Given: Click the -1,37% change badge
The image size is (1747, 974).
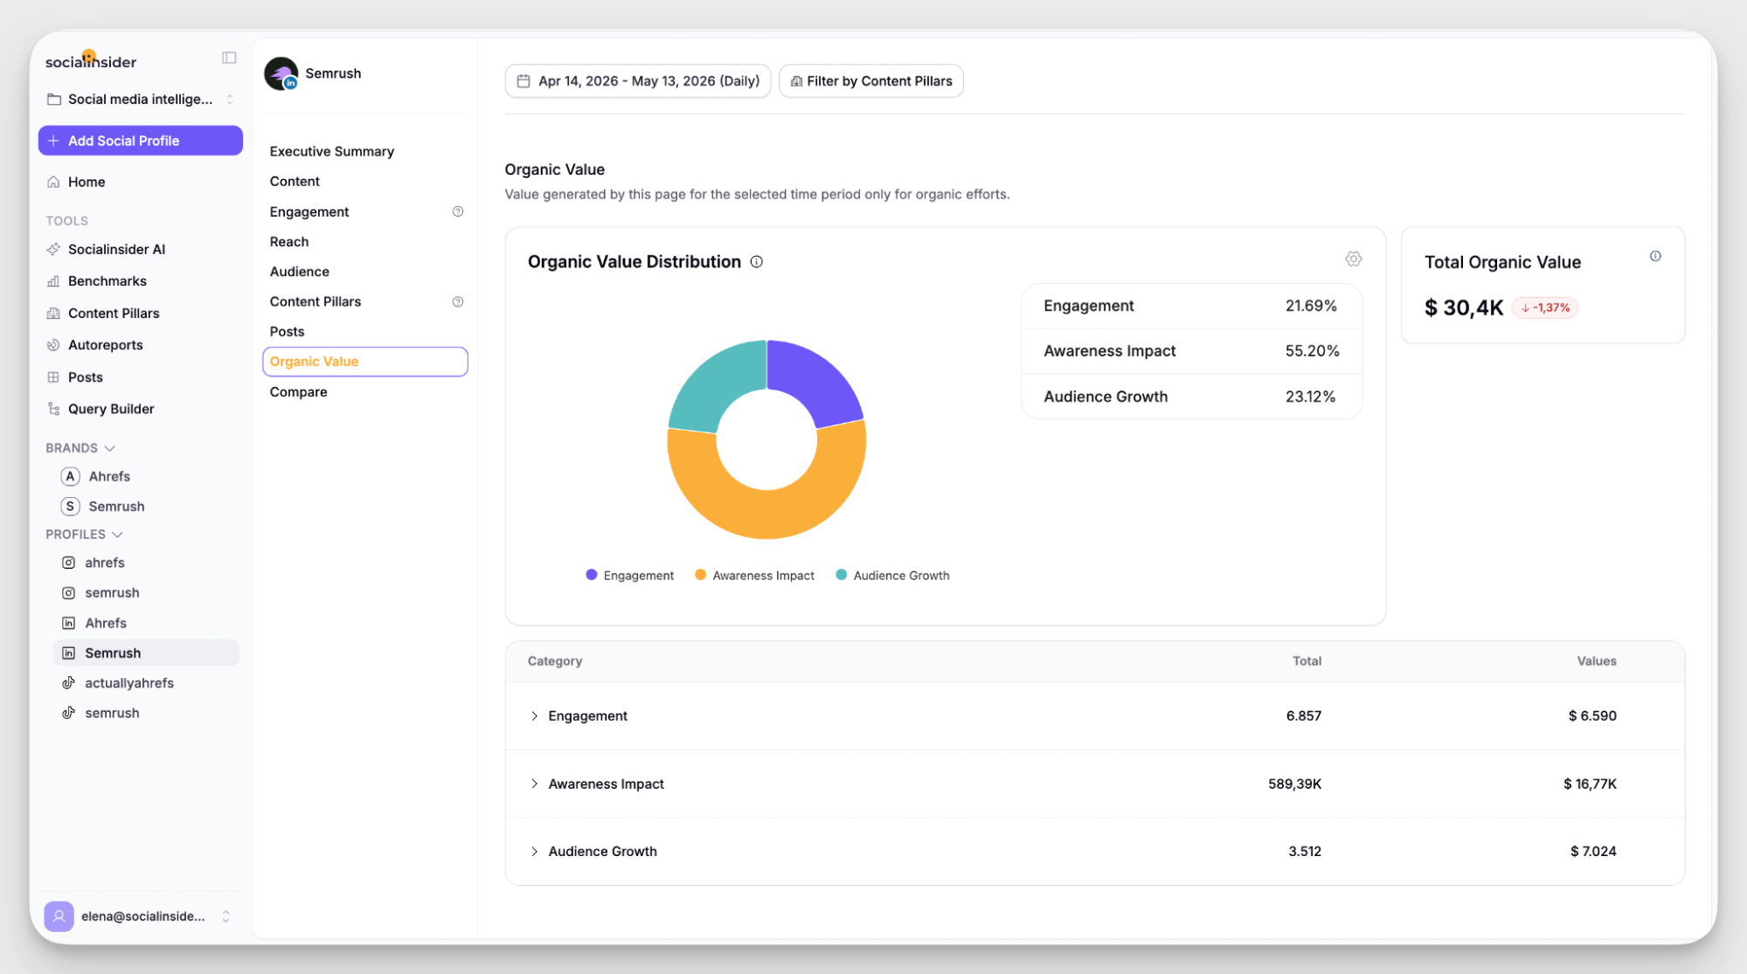Looking at the screenshot, I should coord(1545,307).
